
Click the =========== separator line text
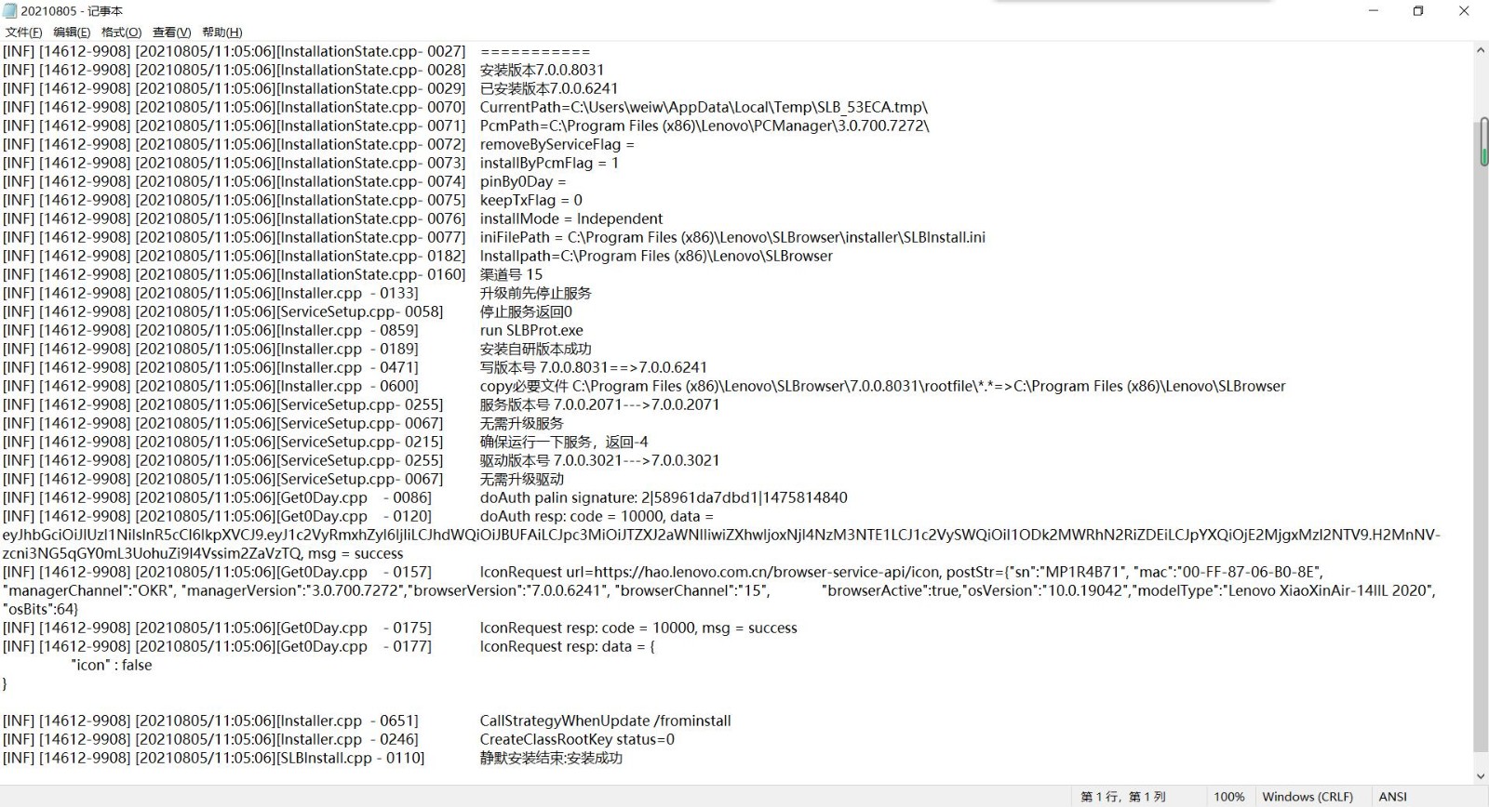[535, 51]
